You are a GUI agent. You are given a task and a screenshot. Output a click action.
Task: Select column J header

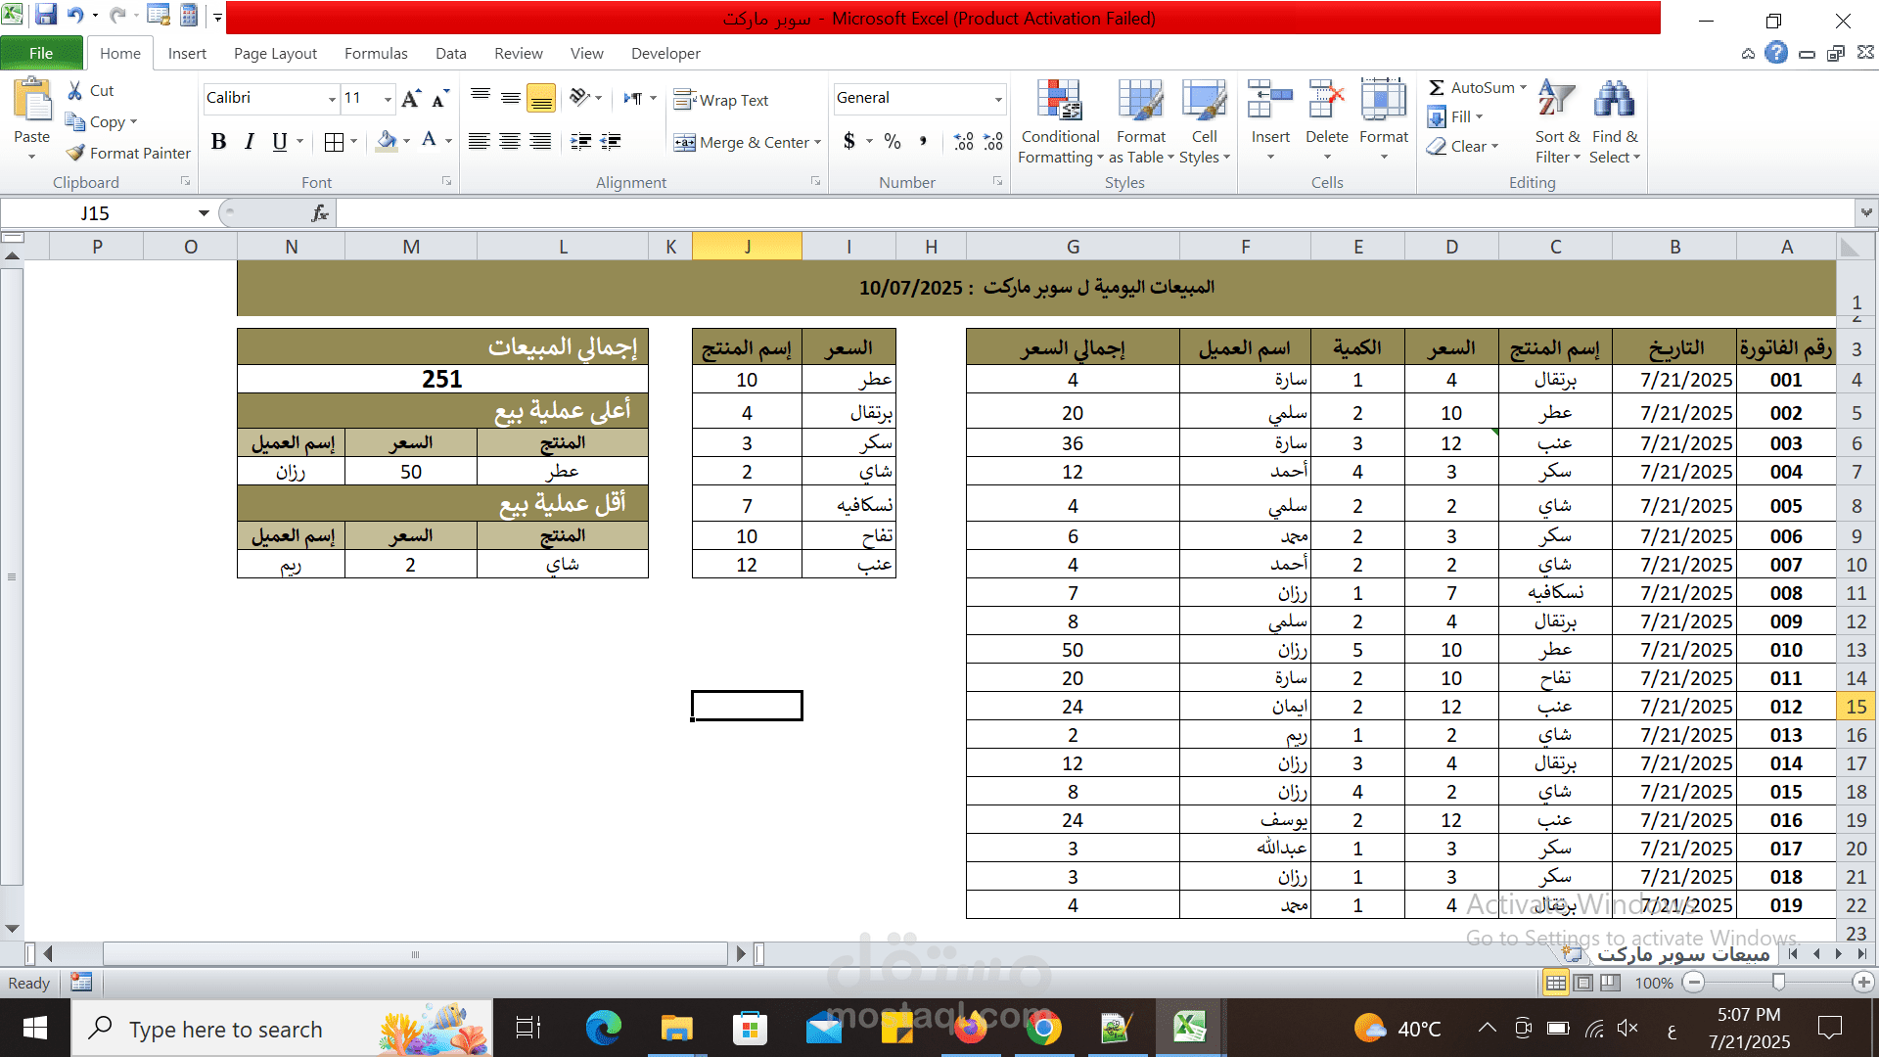747,247
